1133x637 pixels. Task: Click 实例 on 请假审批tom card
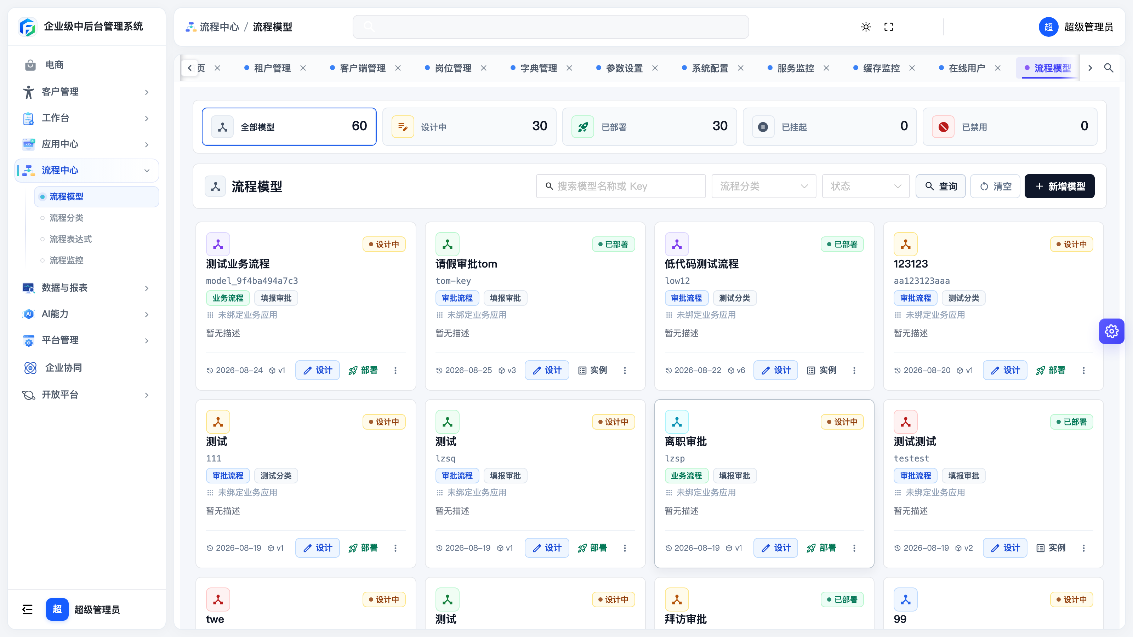tap(592, 370)
